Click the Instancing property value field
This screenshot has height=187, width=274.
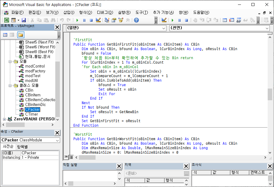pos(40,158)
